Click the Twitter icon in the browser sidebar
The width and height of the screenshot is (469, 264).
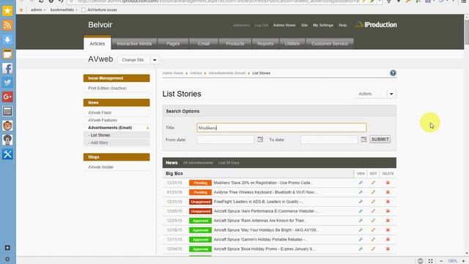coord(7,83)
